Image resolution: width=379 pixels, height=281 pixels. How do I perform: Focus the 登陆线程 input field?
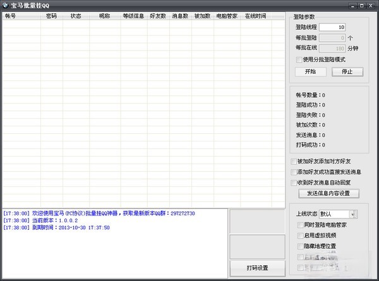coord(332,27)
